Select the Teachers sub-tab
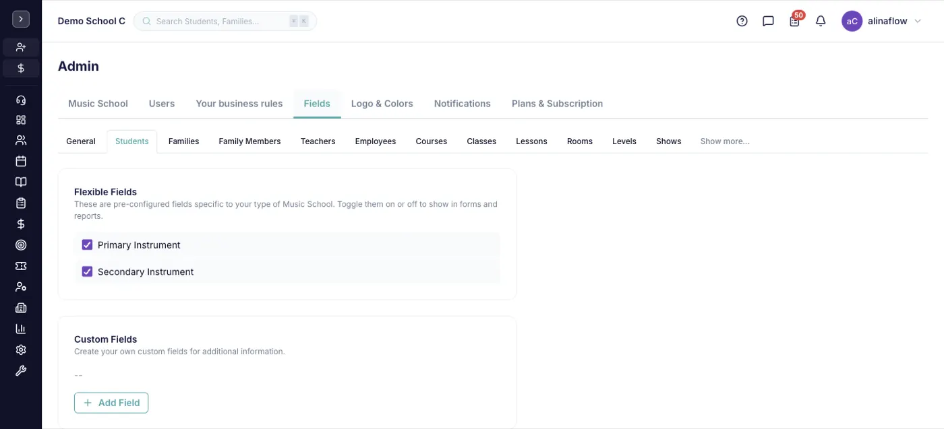 318,141
